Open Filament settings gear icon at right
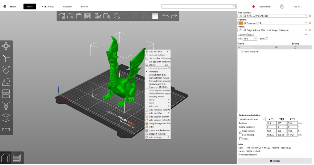314x165 pixels. click(x=310, y=23)
